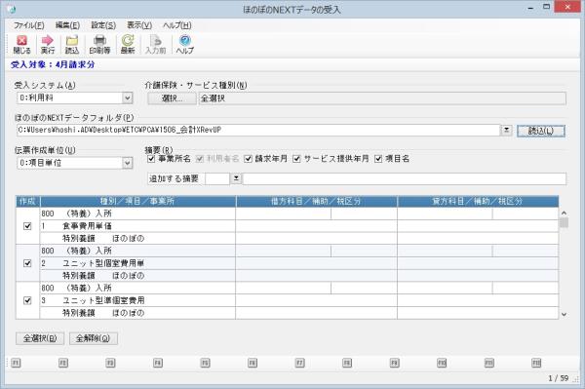Open the 受入システム dropdown
The image size is (585, 389).
click(x=127, y=98)
